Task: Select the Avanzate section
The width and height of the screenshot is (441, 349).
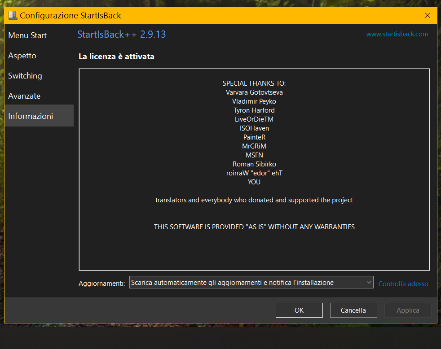Action: 24,96
